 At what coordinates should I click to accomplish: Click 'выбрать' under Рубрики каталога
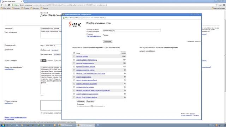pyautogui.click(x=8, y=103)
